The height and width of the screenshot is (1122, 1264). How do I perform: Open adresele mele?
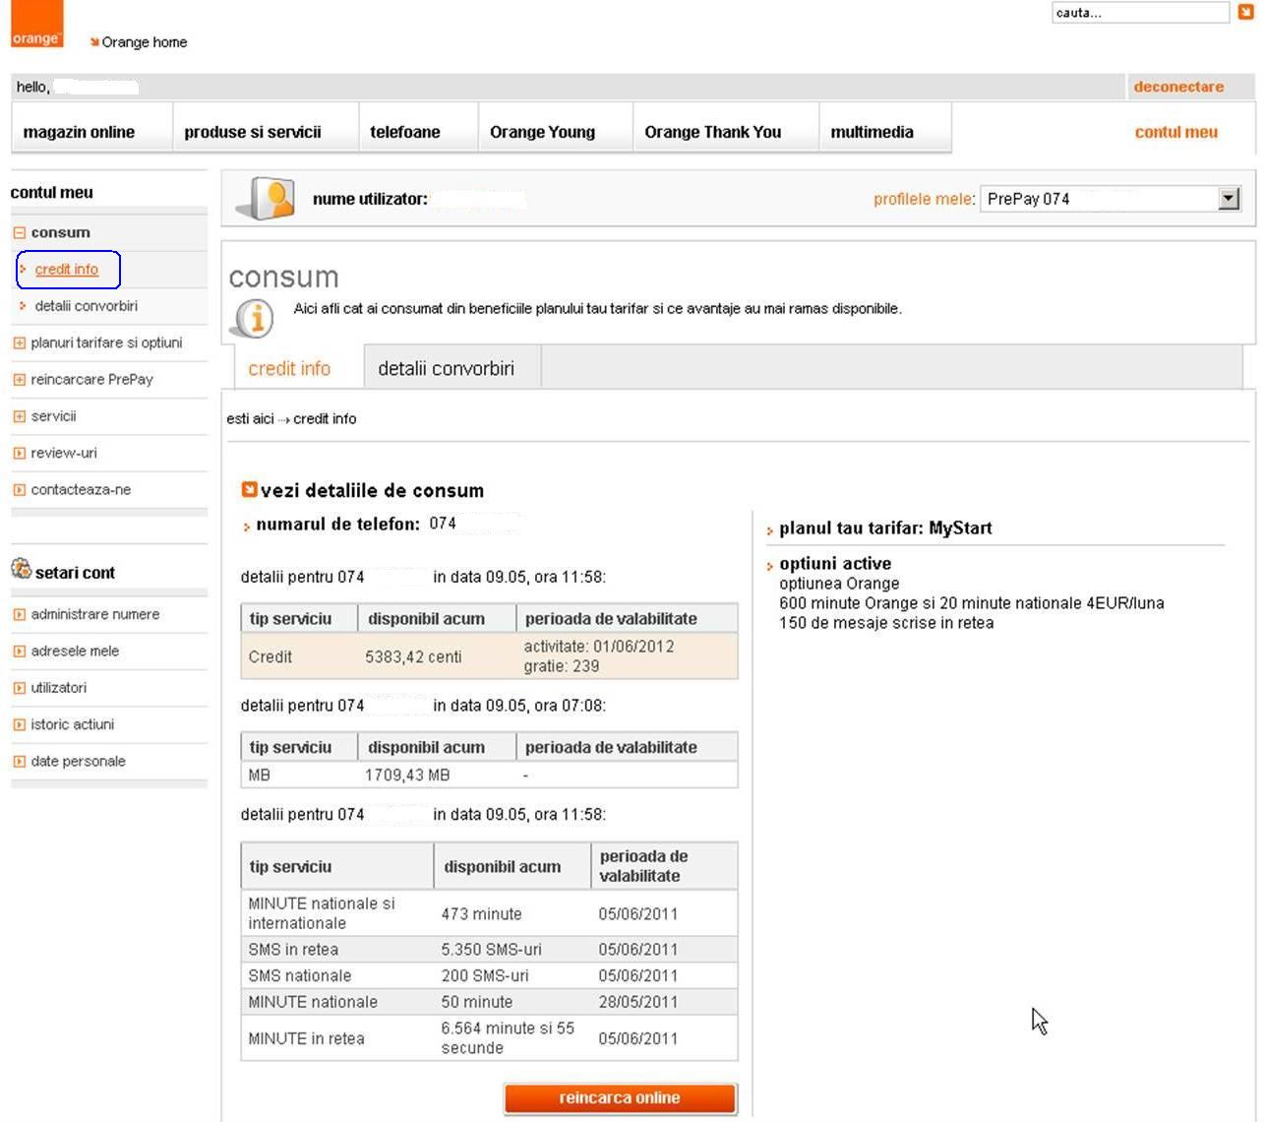point(75,651)
